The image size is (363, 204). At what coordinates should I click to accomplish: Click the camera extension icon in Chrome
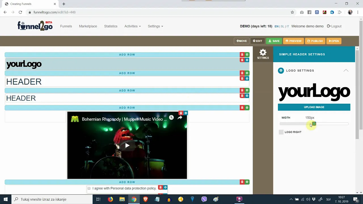coord(302,12)
